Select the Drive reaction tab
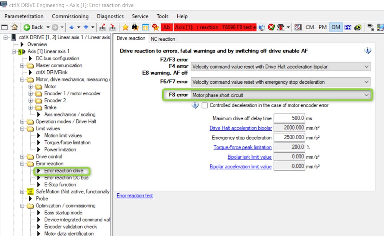This screenshot has height=236, width=384. click(x=131, y=38)
